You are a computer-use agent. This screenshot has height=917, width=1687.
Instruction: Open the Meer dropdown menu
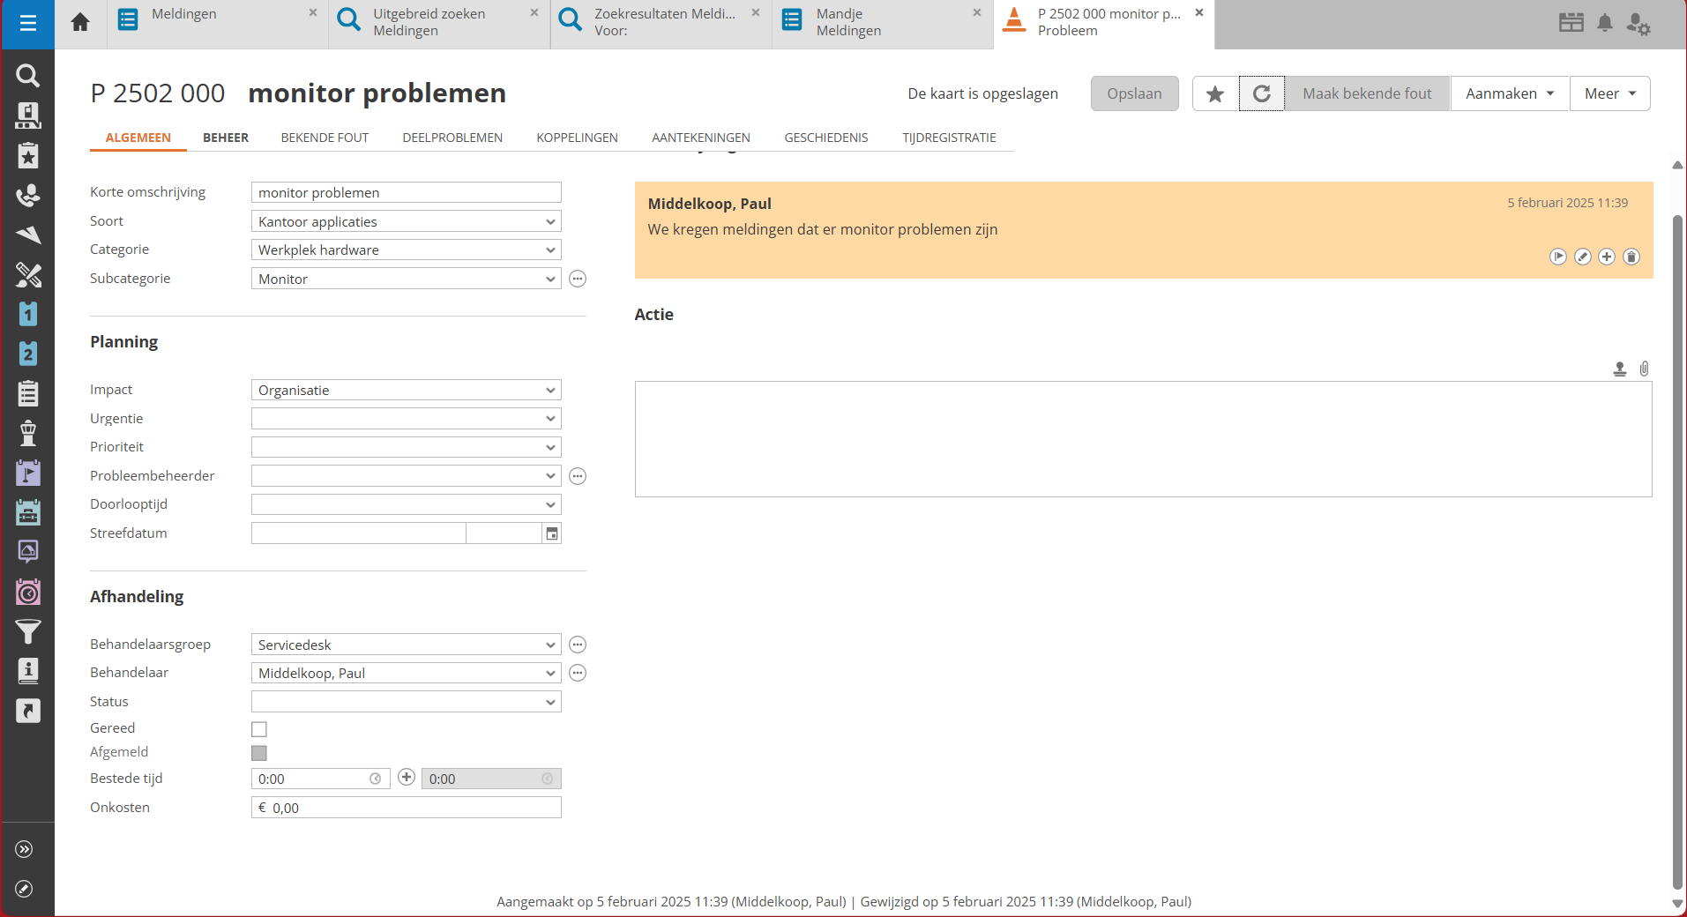1609,93
